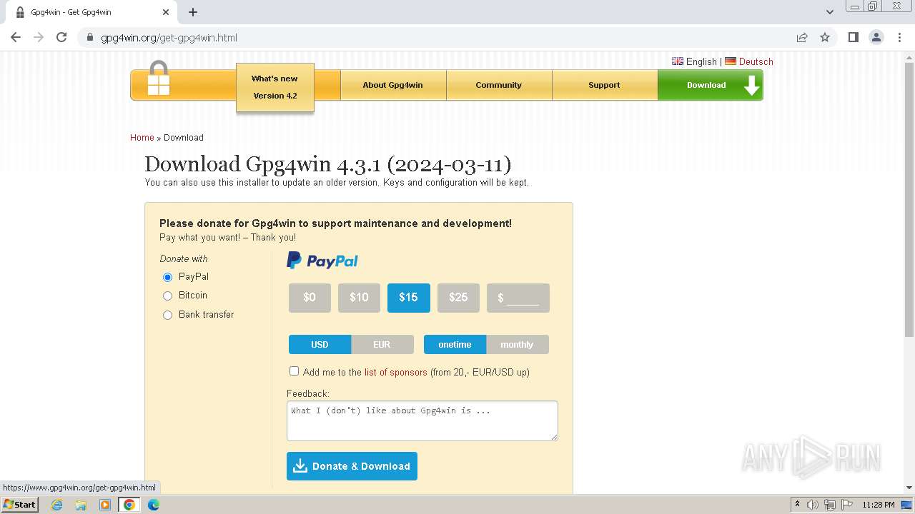Open Internet Explorer from the taskbar
Image resolution: width=915 pixels, height=514 pixels.
tap(56, 505)
